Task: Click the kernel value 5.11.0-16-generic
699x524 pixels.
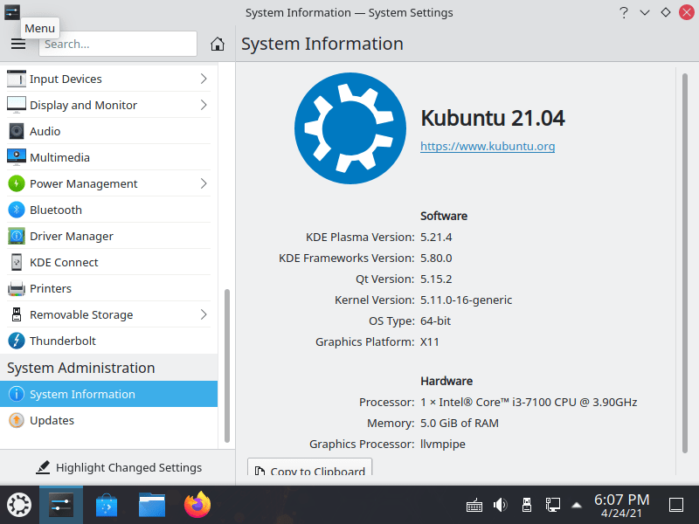Action: click(466, 300)
